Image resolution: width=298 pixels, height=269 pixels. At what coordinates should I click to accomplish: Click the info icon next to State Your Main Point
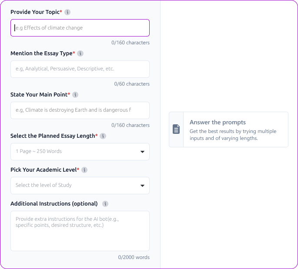point(75,95)
